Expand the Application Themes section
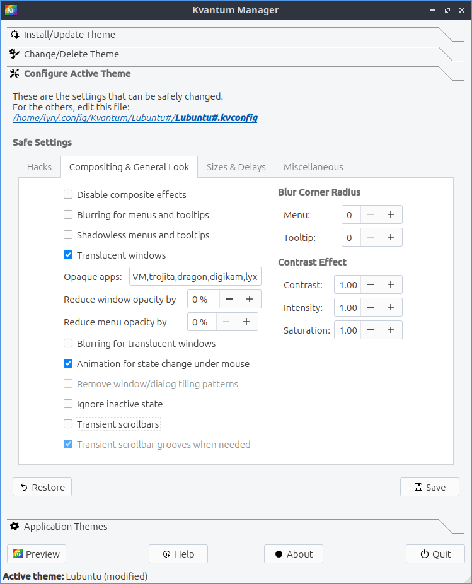This screenshot has width=472, height=584. coord(66,527)
